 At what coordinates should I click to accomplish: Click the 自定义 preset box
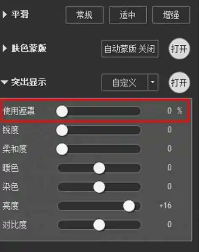[125, 82]
